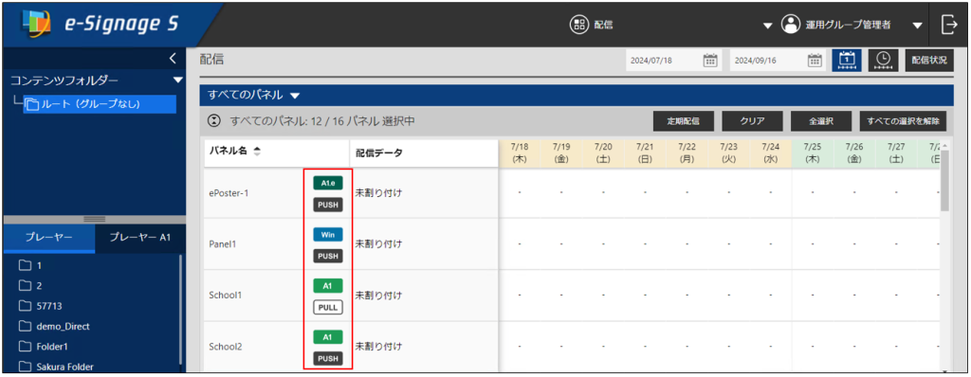Click the 定期配信 button
Screen dimensions: 971x377
point(683,121)
